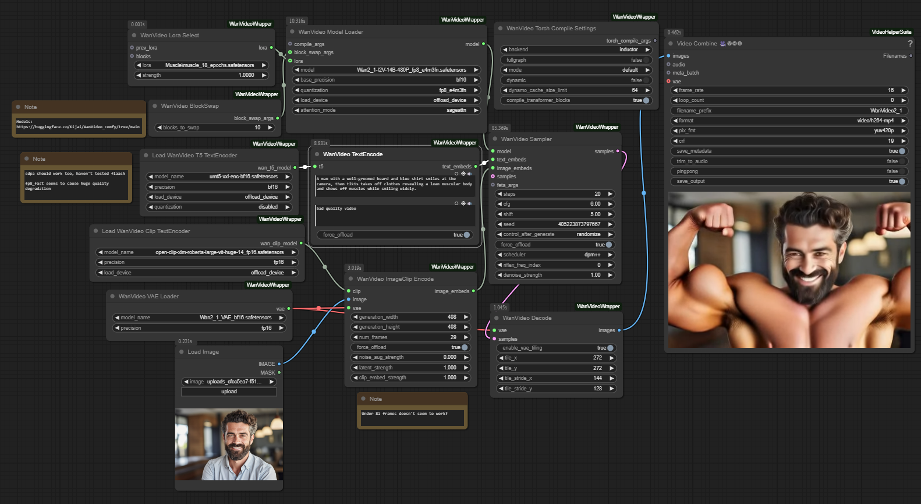Open the attention_mode dropdown in Model Loader
This screenshot has height=504, width=921.
point(386,110)
